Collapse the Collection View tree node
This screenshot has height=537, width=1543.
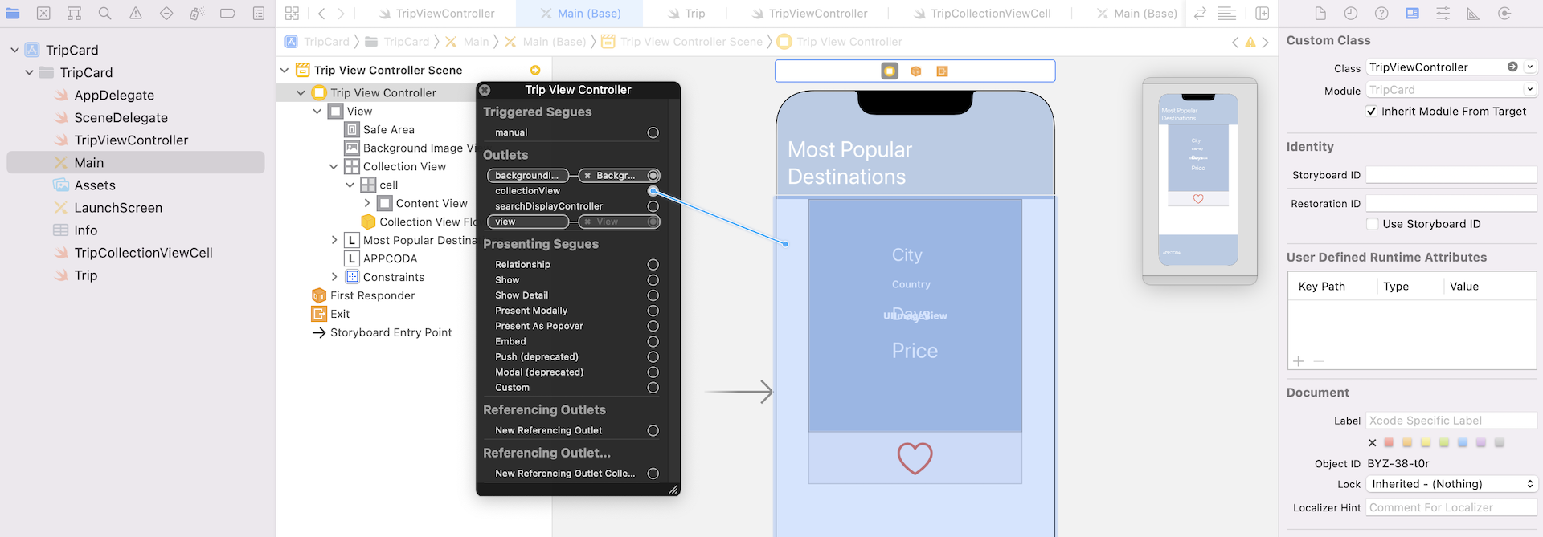coord(334,167)
